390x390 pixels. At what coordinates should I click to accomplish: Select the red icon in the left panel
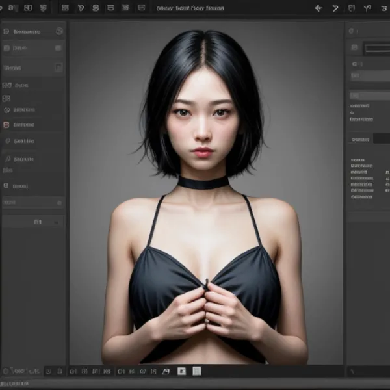click(6, 125)
